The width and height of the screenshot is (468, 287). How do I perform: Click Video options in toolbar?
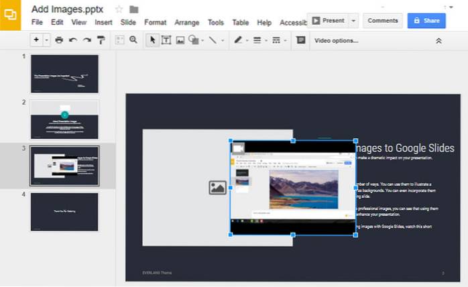click(x=336, y=40)
